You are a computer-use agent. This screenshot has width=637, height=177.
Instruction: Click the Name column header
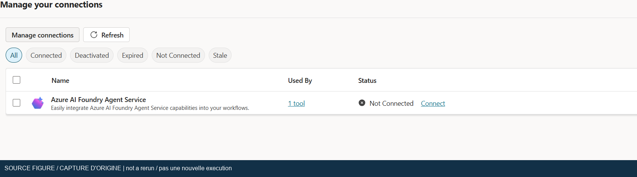tap(60, 81)
